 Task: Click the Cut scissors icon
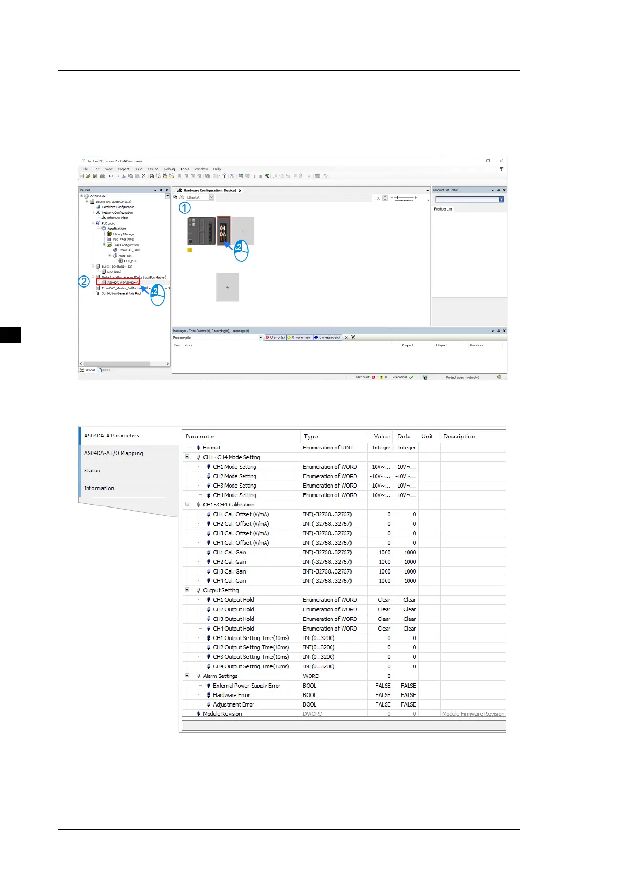124,176
